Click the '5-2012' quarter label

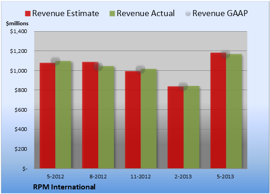click(56, 177)
